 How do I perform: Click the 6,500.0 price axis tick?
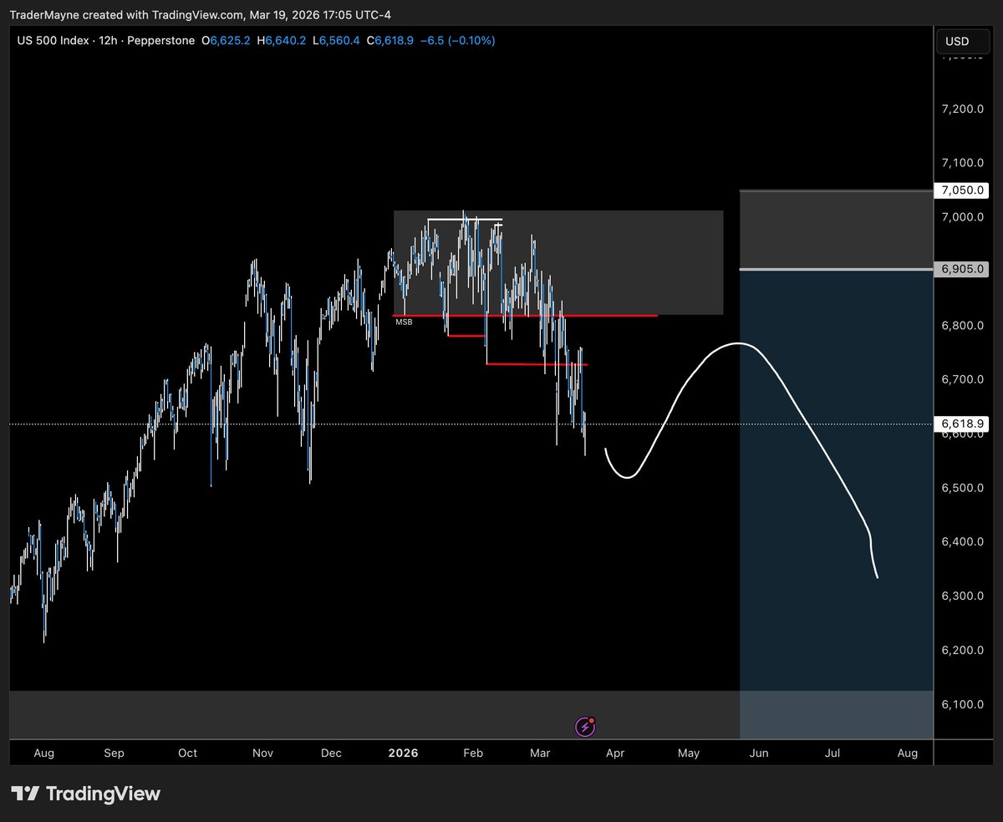pos(965,488)
